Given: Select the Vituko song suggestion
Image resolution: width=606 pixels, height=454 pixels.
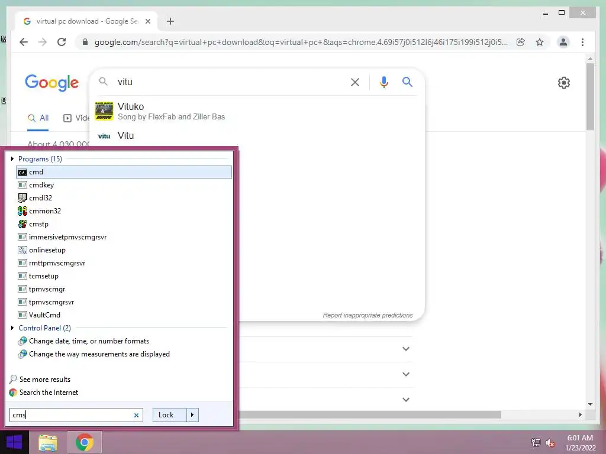Looking at the screenshot, I should 257,111.
